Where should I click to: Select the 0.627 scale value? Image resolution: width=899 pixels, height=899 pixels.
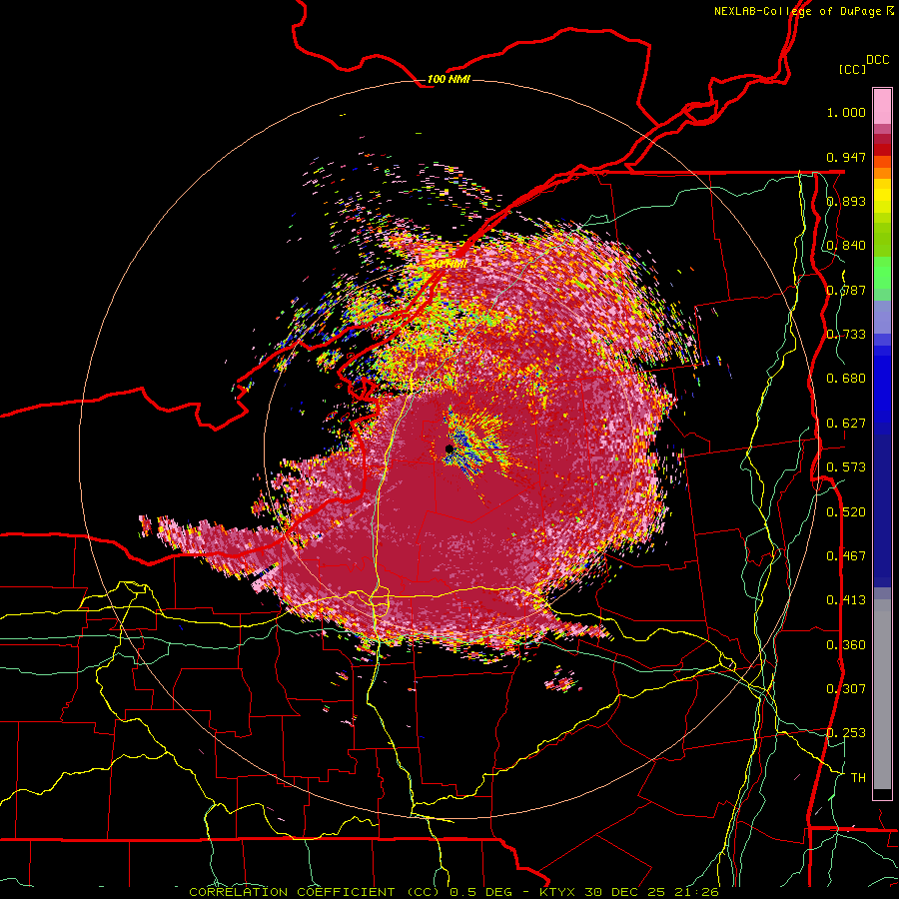[846, 424]
